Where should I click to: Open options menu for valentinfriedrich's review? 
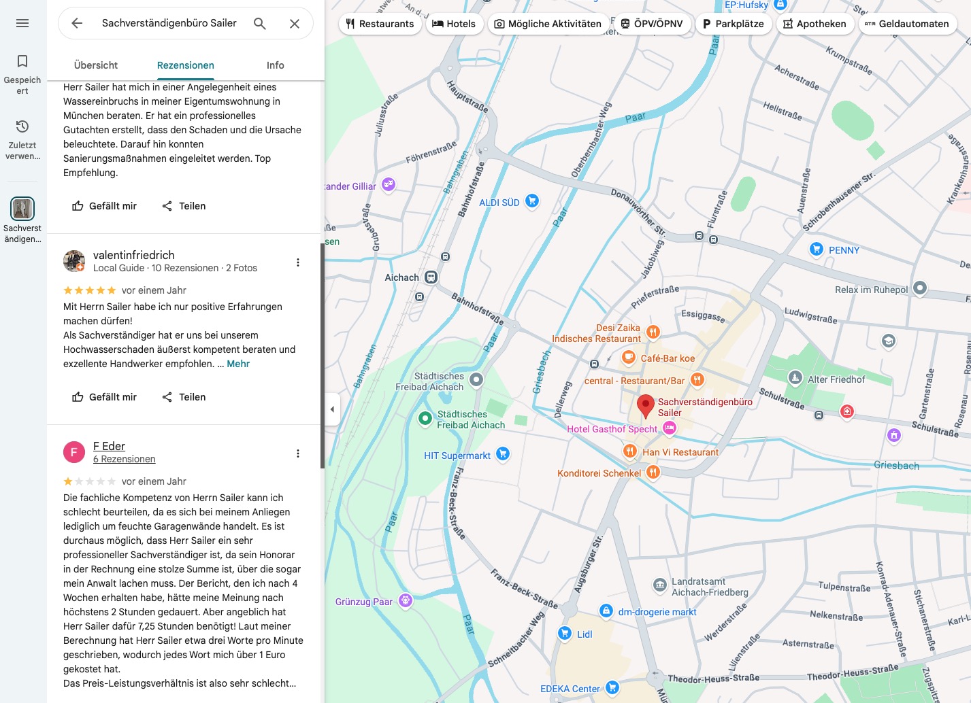[297, 262]
